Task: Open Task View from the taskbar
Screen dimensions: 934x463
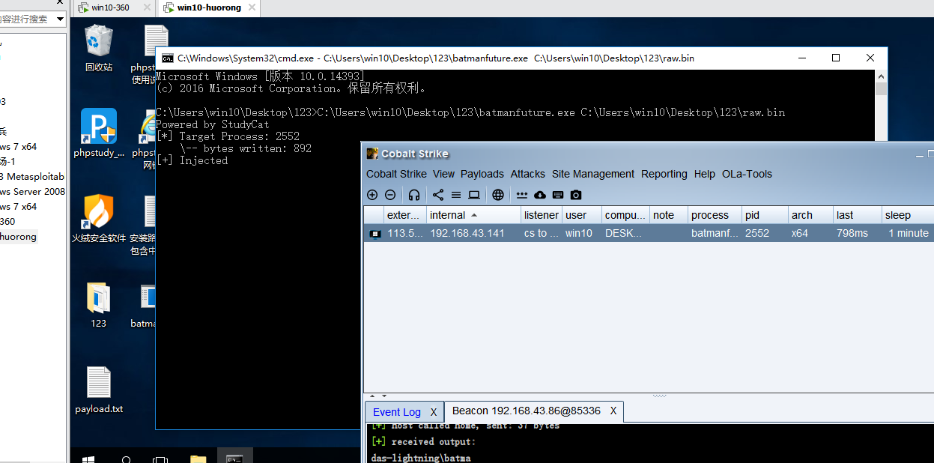Action: point(160,459)
